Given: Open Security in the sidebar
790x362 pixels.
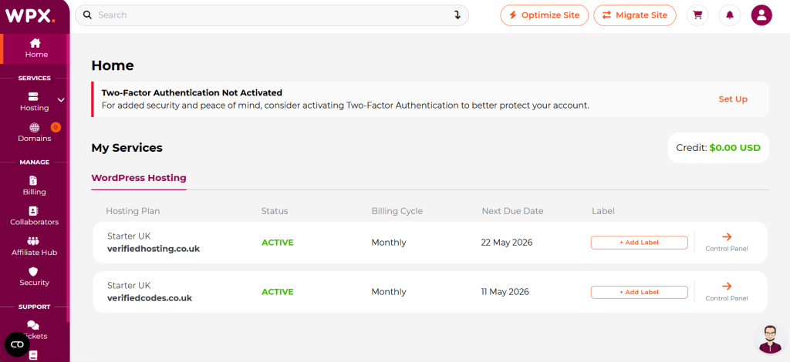Looking at the screenshot, I should (x=34, y=277).
